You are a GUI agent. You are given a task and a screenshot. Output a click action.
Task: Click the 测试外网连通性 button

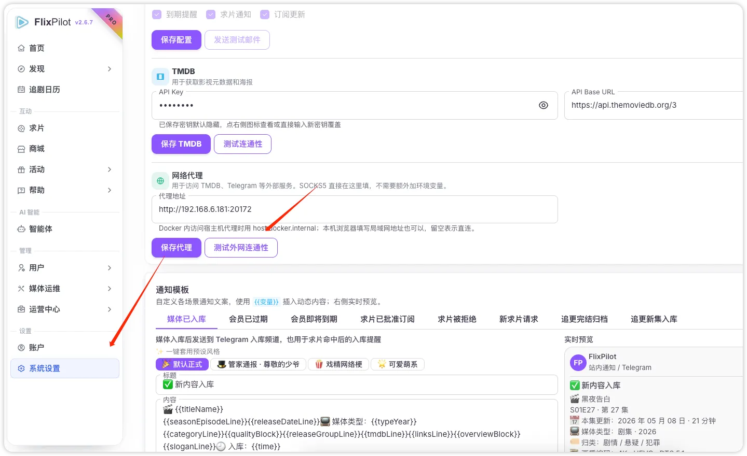point(241,248)
